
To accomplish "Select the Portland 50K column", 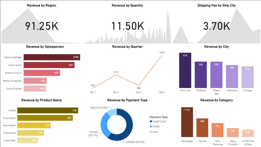I will 201,75.
